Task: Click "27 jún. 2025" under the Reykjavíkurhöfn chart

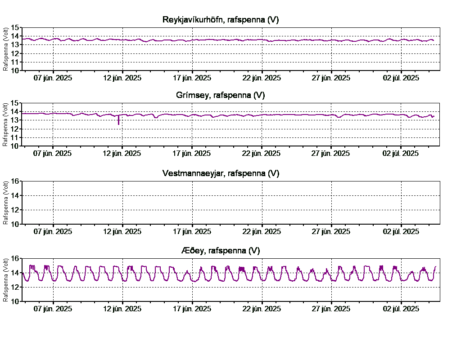Action: (x=331, y=78)
